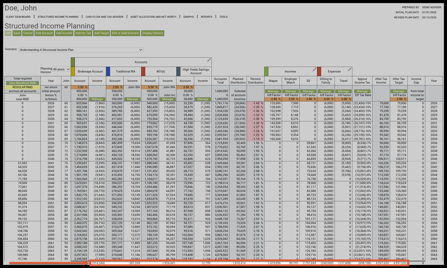Select the 61,942 total RMD cell
The image size is (447, 268).
[x=22, y=163]
